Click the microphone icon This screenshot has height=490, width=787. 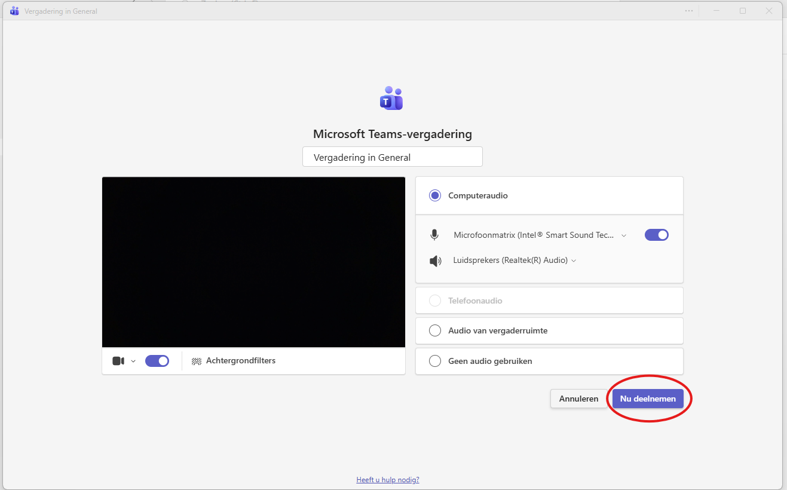[x=434, y=235]
